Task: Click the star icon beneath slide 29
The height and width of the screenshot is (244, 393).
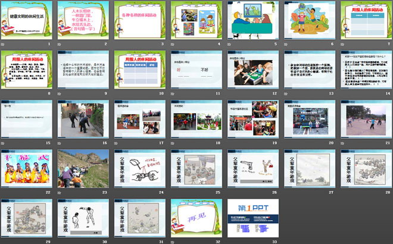Action: pos(4,242)
